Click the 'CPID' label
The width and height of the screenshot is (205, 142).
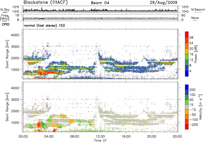(x=6, y=24)
